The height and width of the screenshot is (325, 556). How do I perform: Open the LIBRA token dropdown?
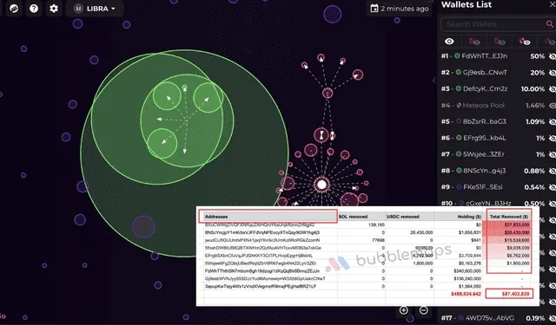95,9
